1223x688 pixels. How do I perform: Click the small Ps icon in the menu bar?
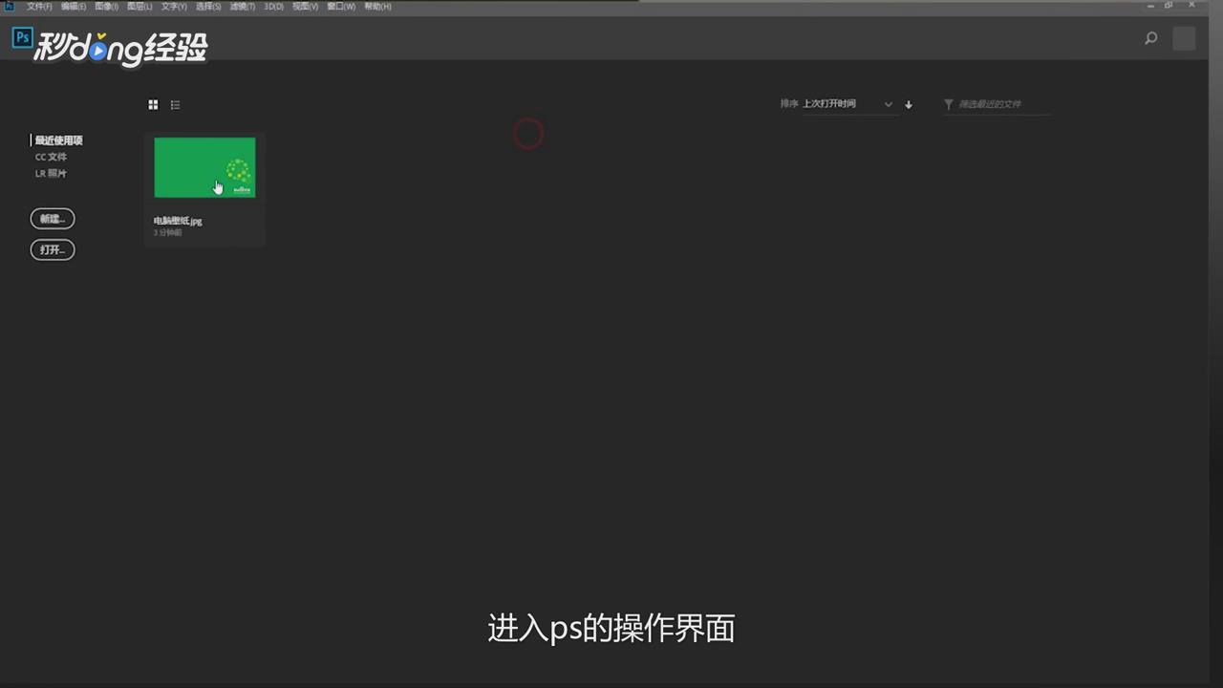coord(10,6)
